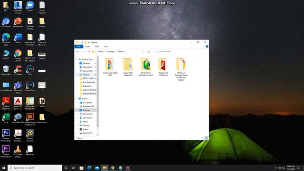304x171 pixels.
Task: Click the Explorer help question mark icon
Action: pos(207,47)
